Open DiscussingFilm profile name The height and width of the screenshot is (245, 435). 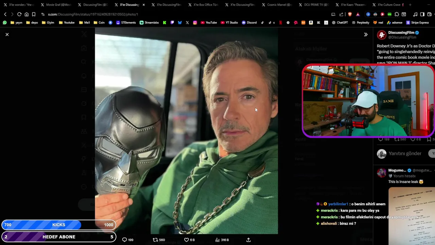[x=401, y=33]
